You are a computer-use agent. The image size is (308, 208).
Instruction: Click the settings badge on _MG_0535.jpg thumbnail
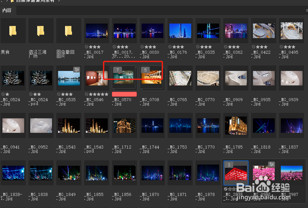[x=77, y=69]
